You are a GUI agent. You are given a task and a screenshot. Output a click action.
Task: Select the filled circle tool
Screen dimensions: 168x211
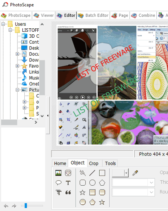click(x=83, y=202)
